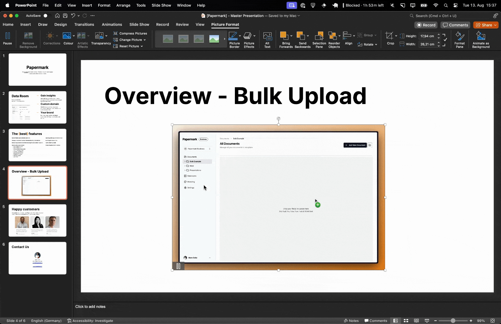Screen dimensions: 501x324
Task: Select the first picture style thumbnail
Action: point(168,39)
